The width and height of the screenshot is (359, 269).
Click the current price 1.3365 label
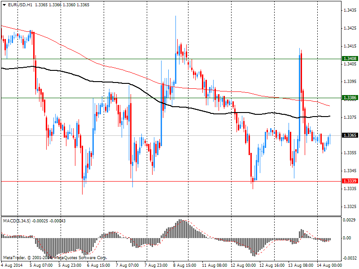click(x=350, y=135)
